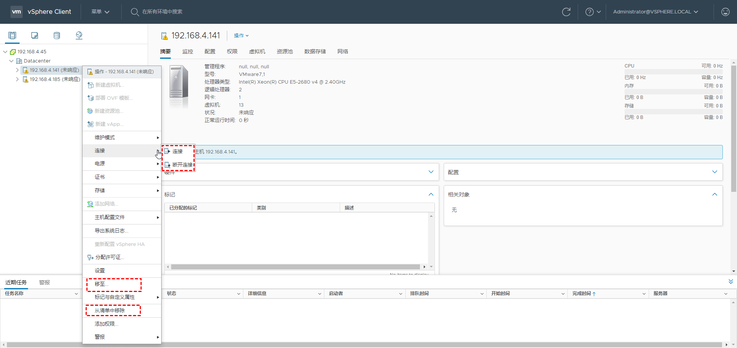Viewport: 737px width, 348px height.
Task: Collapse the 相关对象 panel
Action: [x=715, y=195]
